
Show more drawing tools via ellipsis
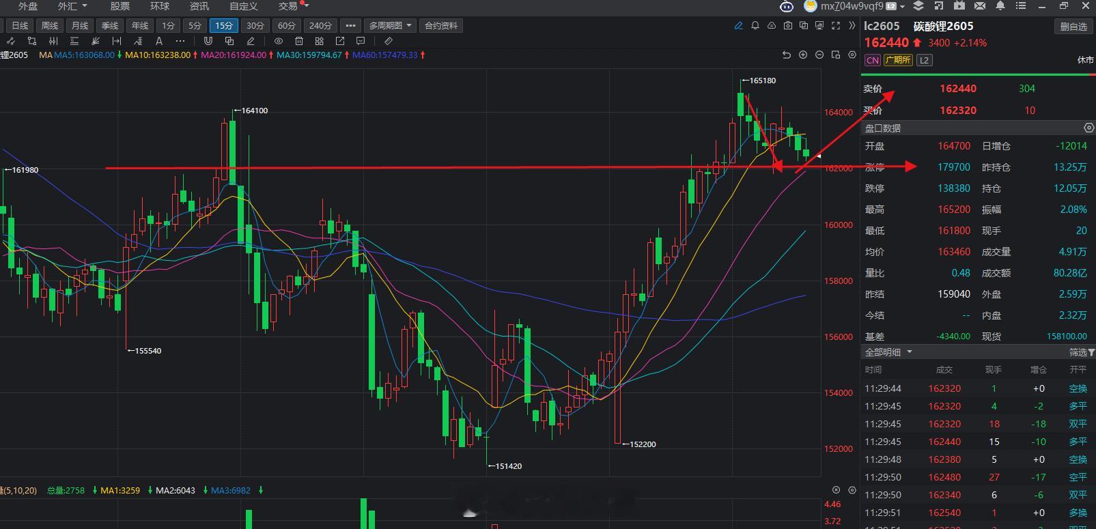(180, 41)
